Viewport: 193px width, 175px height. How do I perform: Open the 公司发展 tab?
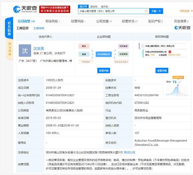point(104,21)
